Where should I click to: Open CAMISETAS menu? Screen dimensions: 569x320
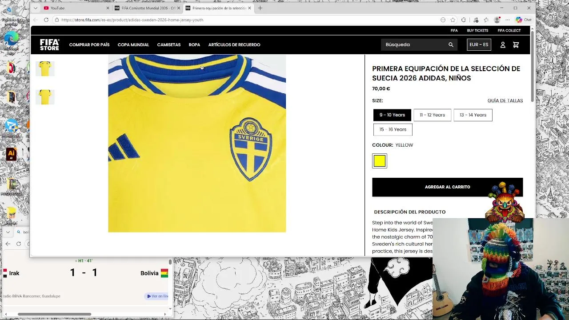pos(169,45)
